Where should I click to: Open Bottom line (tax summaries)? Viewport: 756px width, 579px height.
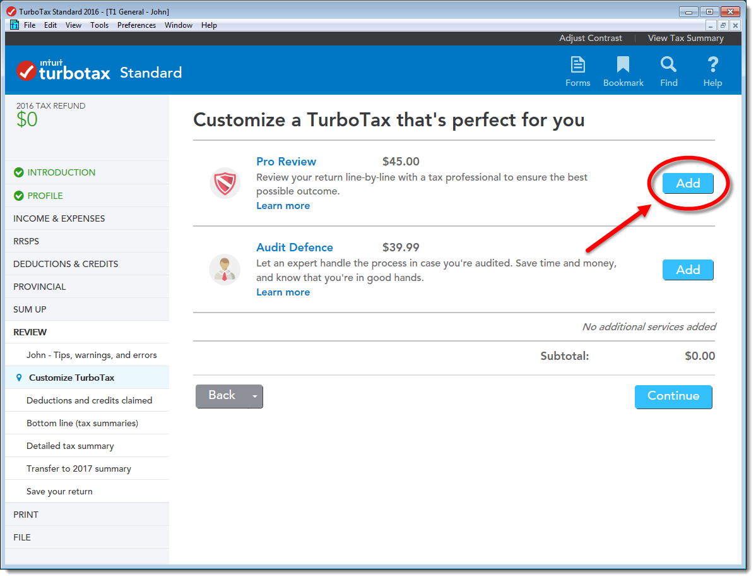pyautogui.click(x=87, y=423)
